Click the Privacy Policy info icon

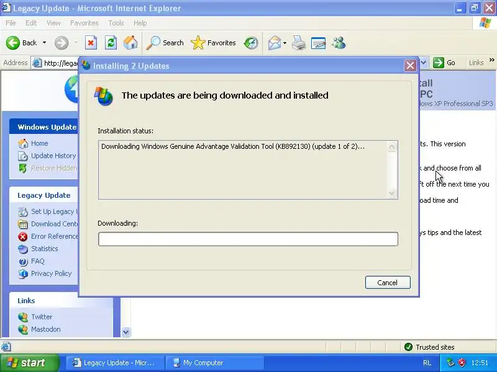click(x=23, y=273)
